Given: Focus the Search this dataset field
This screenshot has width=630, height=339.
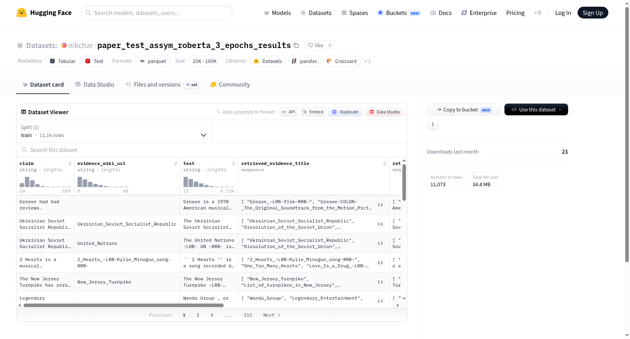Looking at the screenshot, I should click(x=212, y=150).
